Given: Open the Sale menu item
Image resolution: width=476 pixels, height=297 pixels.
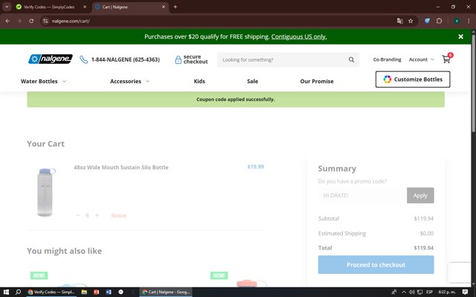Looking at the screenshot, I should point(252,81).
